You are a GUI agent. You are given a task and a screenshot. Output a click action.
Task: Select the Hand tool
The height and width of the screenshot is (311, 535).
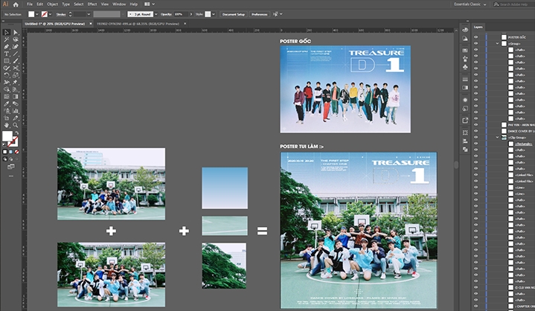(x=7, y=125)
